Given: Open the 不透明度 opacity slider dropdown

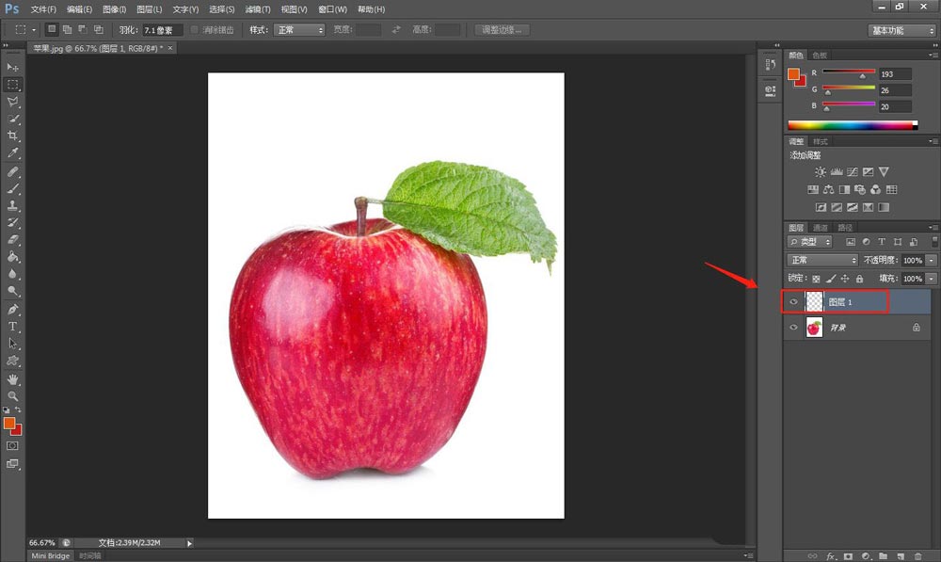Looking at the screenshot, I should pyautogui.click(x=932, y=261).
